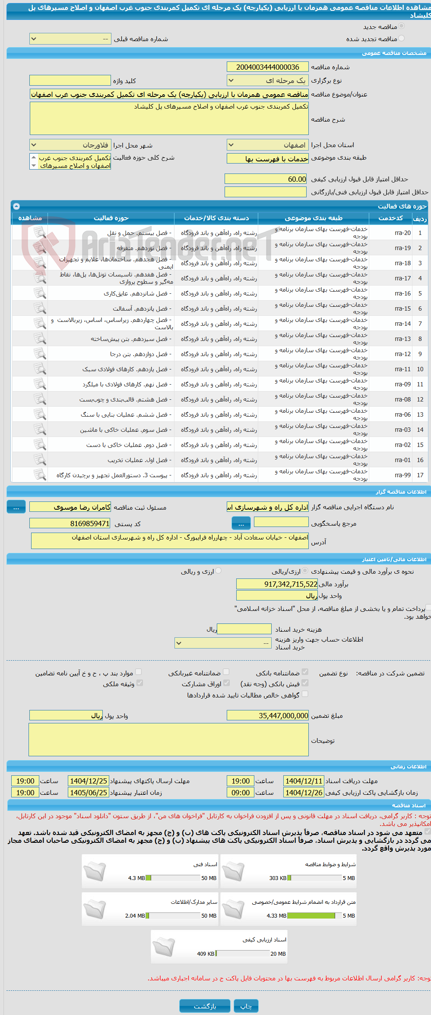The height and width of the screenshot is (1015, 431).
Task: Select the مناقصه جدید radio button
Action: tap(402, 26)
